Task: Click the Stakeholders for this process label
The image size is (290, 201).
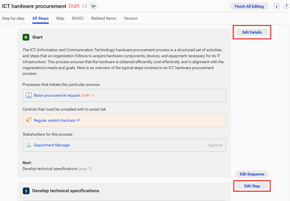Action: click(47, 134)
